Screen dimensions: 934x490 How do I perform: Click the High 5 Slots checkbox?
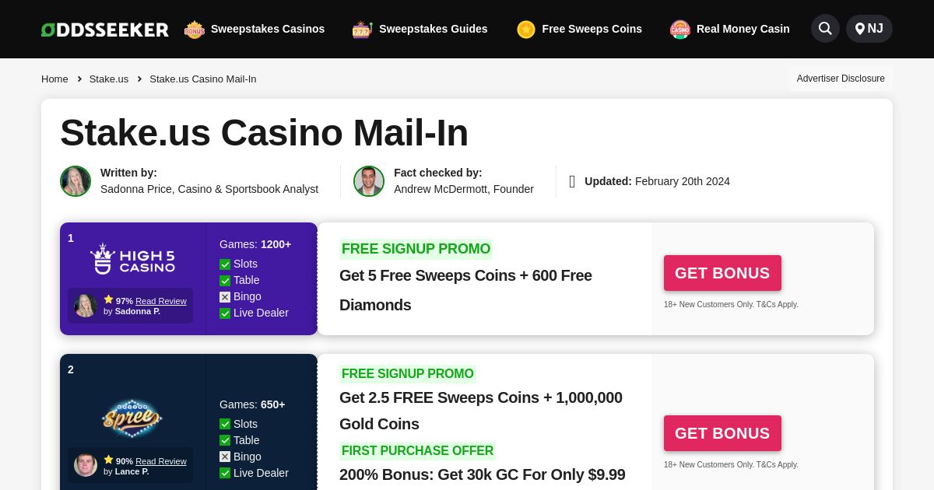click(225, 264)
